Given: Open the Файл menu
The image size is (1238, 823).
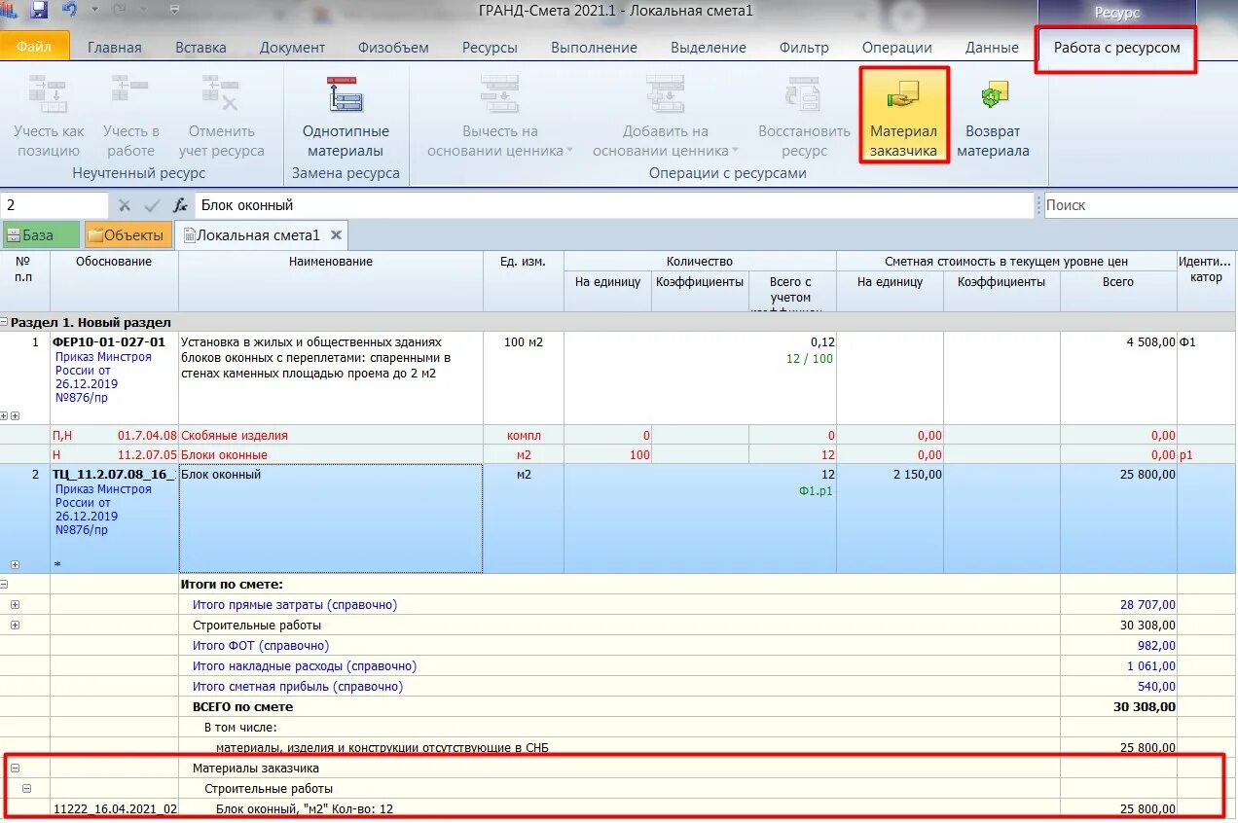Looking at the screenshot, I should coord(35,47).
